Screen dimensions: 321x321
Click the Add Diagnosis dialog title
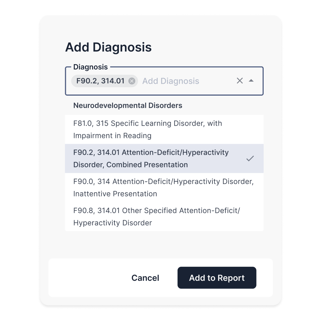(x=108, y=47)
